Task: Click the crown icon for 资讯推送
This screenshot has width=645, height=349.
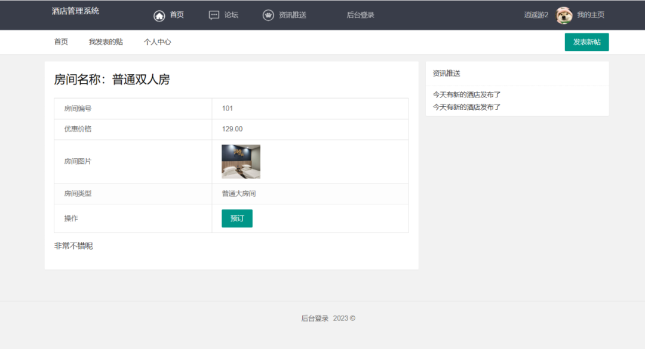Action: [268, 15]
